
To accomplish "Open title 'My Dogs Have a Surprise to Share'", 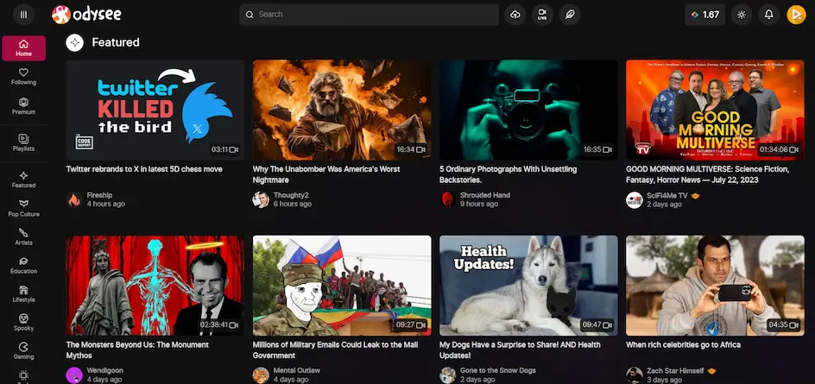I will 520,350.
